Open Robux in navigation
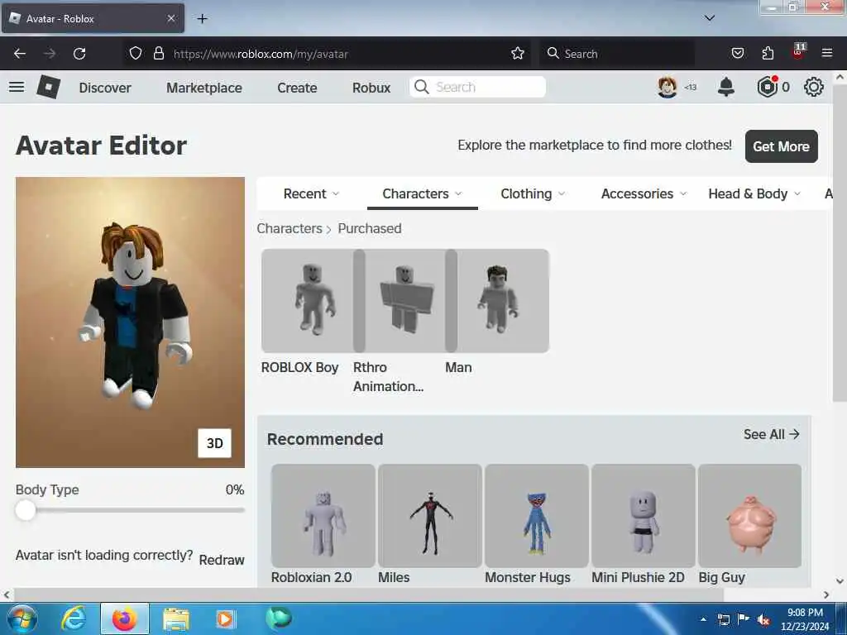Viewport: 847px width, 635px height. tap(371, 88)
